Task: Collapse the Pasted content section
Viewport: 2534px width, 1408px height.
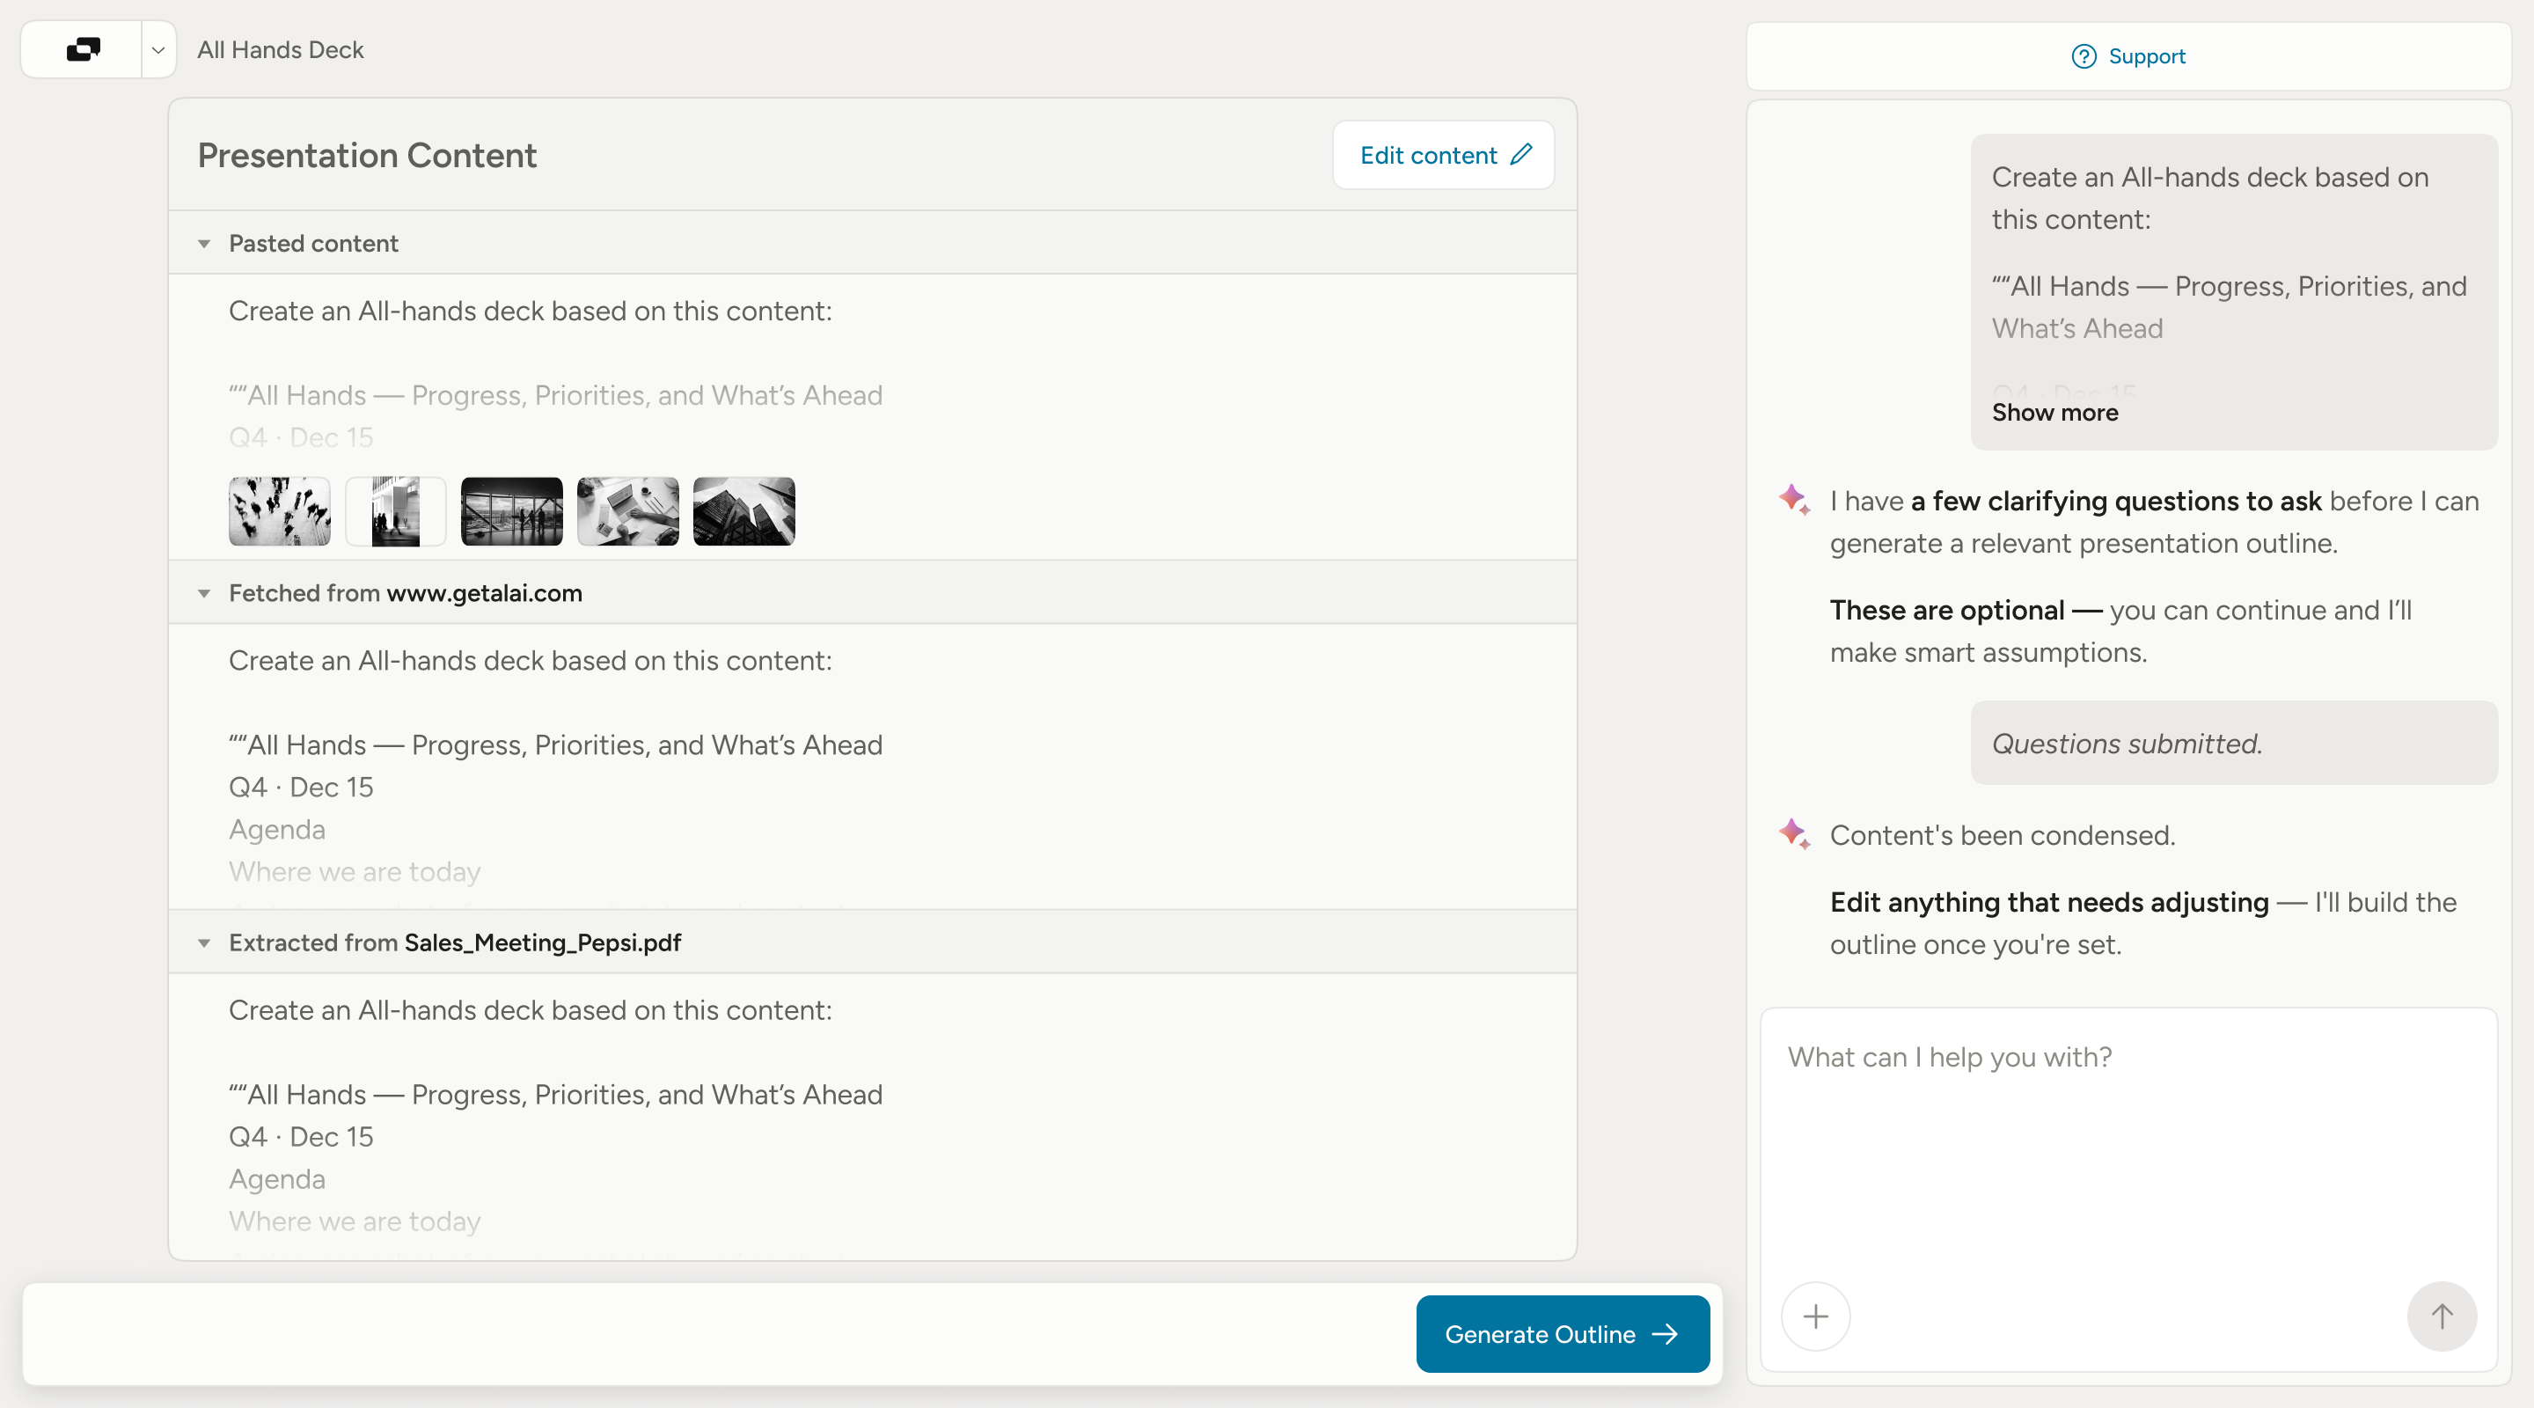Action: click(x=203, y=243)
